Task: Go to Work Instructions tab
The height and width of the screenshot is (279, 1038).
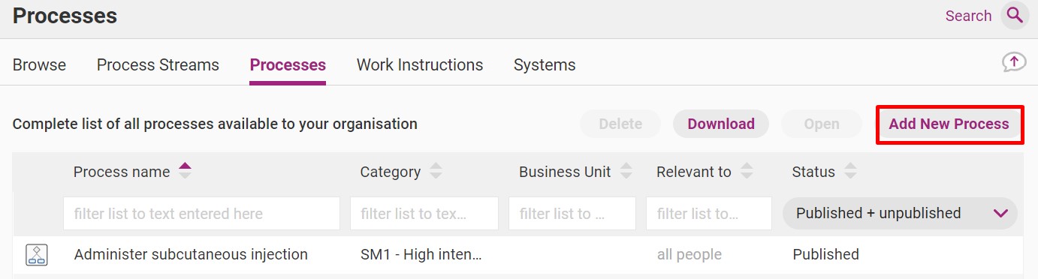Action: point(420,65)
